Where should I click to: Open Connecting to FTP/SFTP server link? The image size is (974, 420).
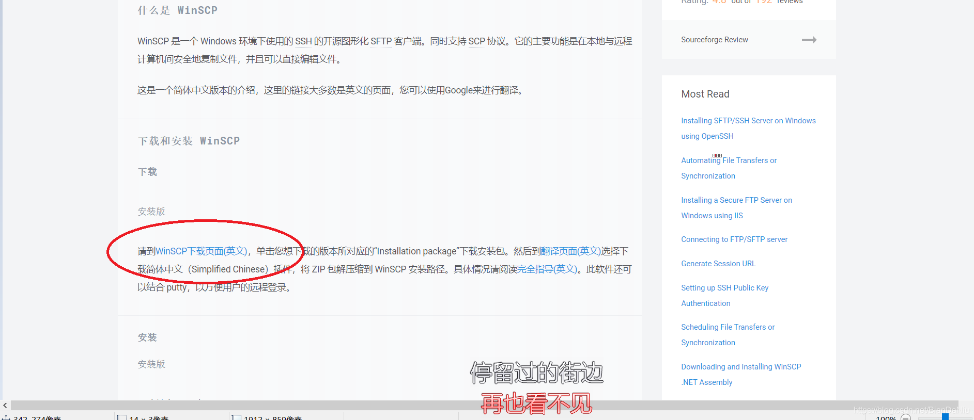click(734, 239)
